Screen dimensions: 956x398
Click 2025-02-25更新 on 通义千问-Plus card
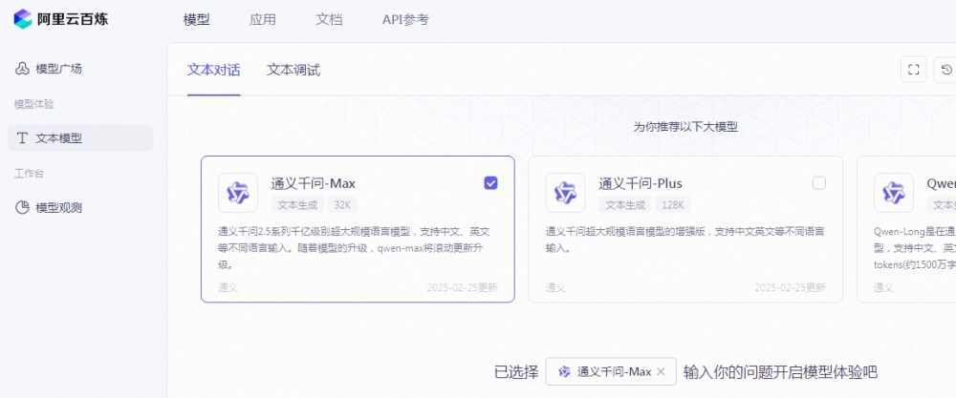coord(791,287)
